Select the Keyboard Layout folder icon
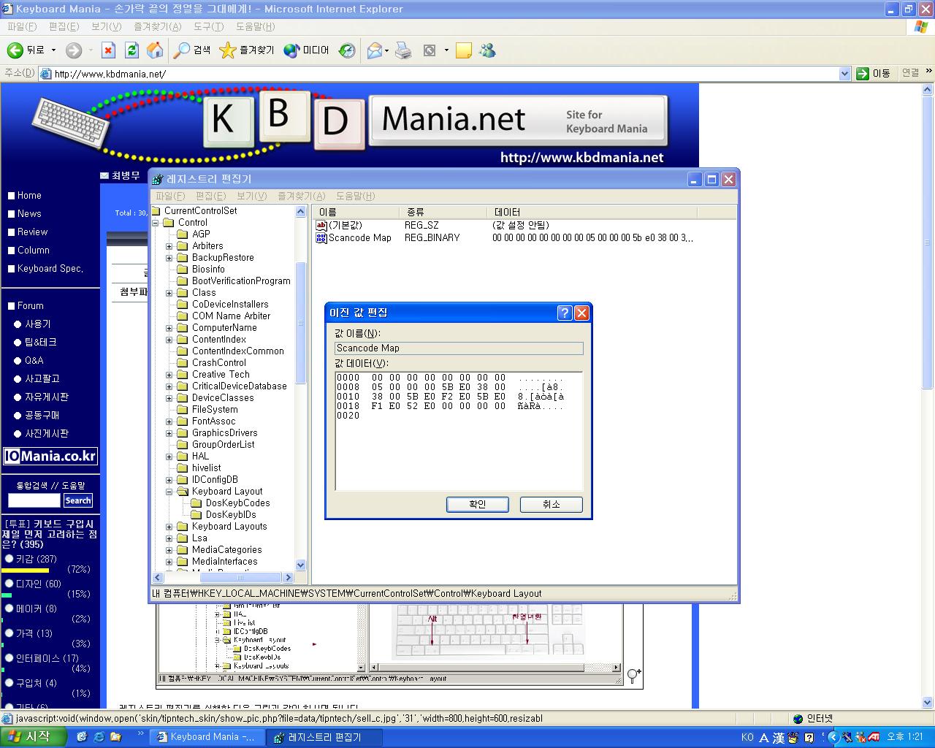The width and height of the screenshot is (935, 748). click(x=183, y=492)
